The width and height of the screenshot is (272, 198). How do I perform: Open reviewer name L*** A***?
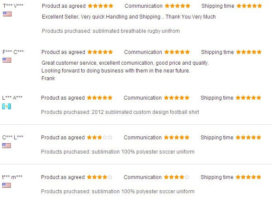pos(12,97)
